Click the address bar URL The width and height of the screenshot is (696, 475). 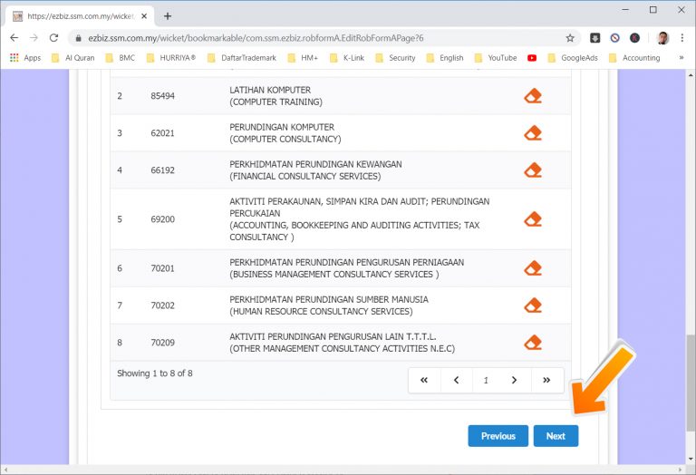(256, 38)
